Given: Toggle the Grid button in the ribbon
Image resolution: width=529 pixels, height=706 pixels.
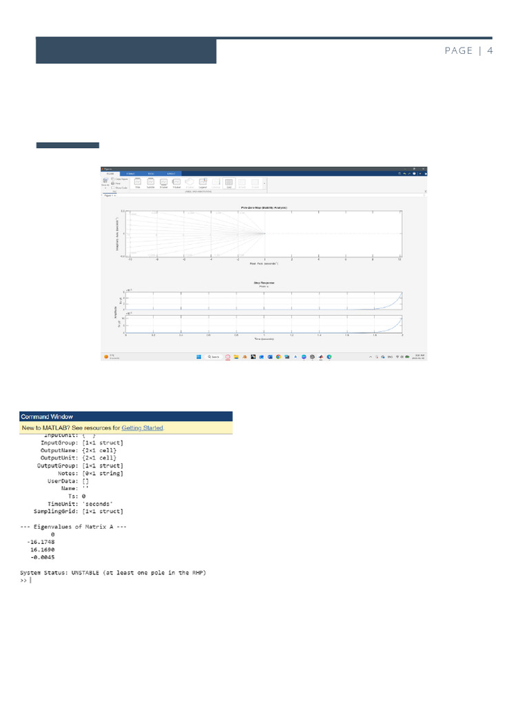Looking at the screenshot, I should pyautogui.click(x=229, y=183).
